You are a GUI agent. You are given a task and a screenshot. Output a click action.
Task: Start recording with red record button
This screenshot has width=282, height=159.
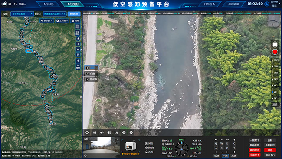[275, 52]
